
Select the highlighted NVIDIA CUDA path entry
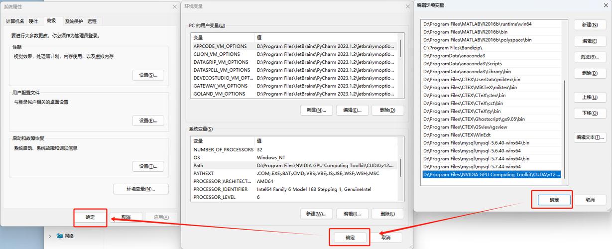[x=491, y=175]
